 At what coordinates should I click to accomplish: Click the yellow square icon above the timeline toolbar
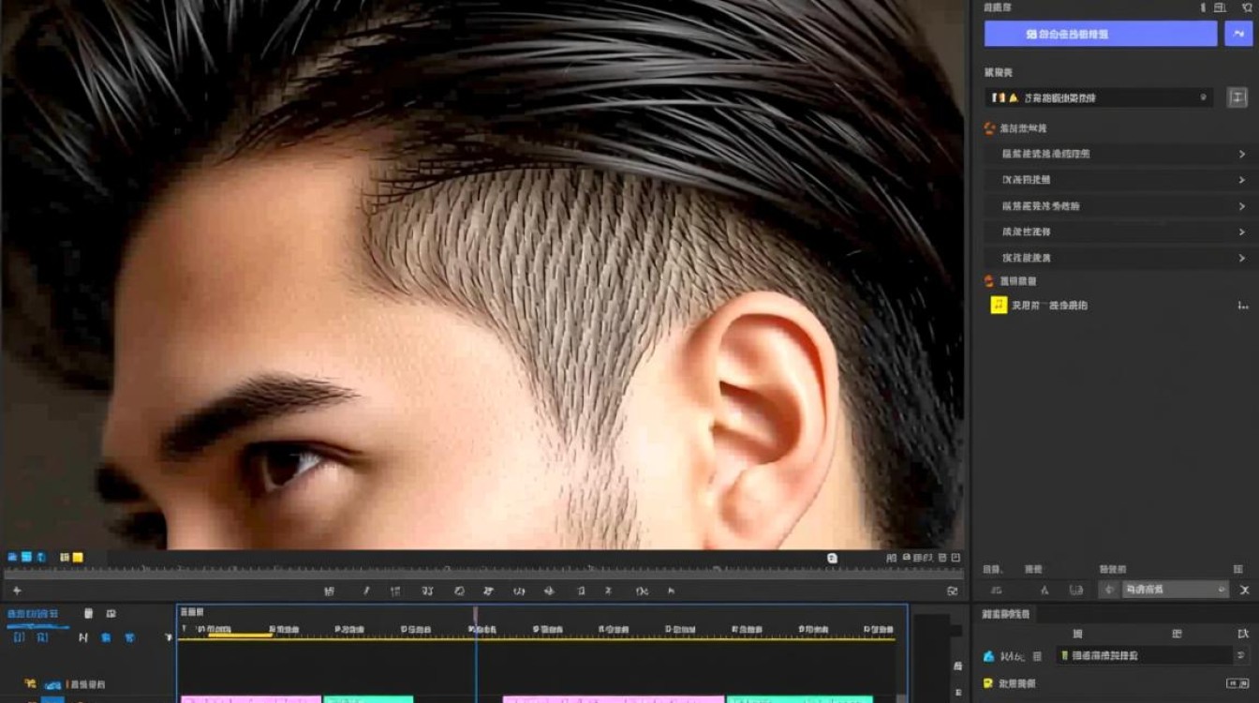pos(78,558)
